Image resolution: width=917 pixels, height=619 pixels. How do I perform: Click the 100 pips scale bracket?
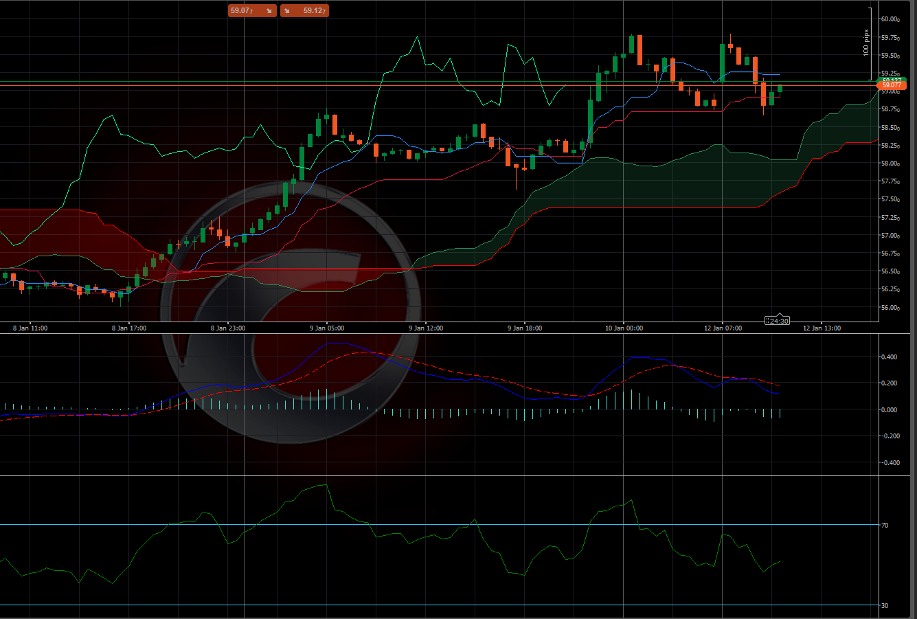[869, 43]
